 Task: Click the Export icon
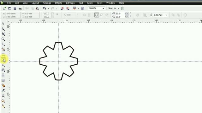68,8
